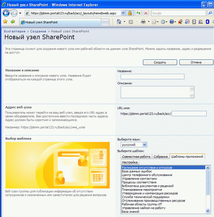214x217 pixels.
Task: Open the Tools gear menu
Action: pyautogui.click(x=163, y=22)
